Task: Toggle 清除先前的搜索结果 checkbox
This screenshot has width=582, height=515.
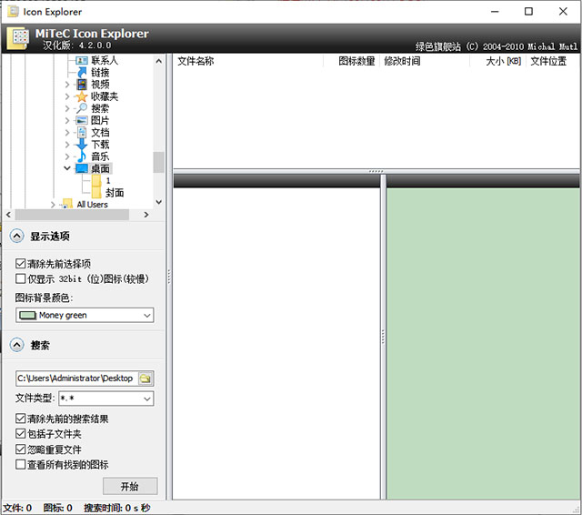Action: [20, 419]
